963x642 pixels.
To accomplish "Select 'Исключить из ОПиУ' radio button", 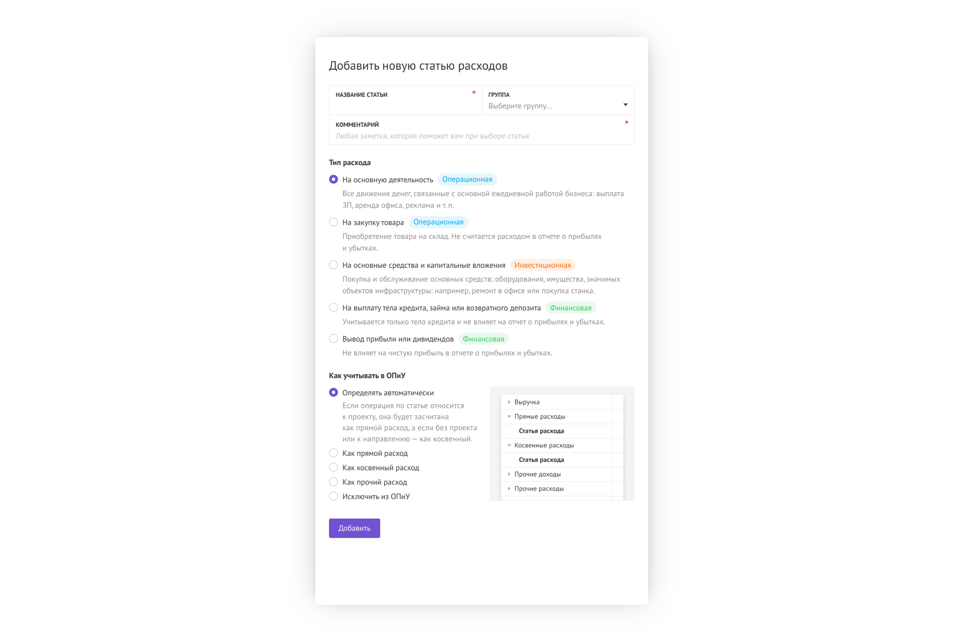I will click(334, 496).
